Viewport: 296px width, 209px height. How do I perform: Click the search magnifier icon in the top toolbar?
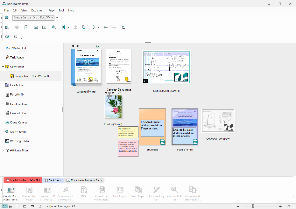coord(7,17)
